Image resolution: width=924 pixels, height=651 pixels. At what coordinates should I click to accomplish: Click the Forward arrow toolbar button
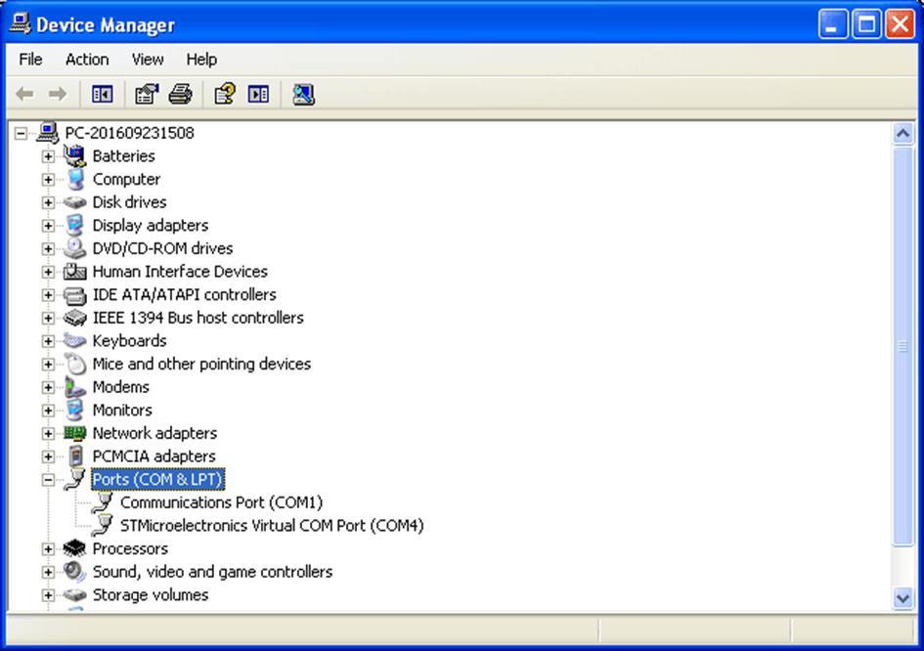coord(57,94)
